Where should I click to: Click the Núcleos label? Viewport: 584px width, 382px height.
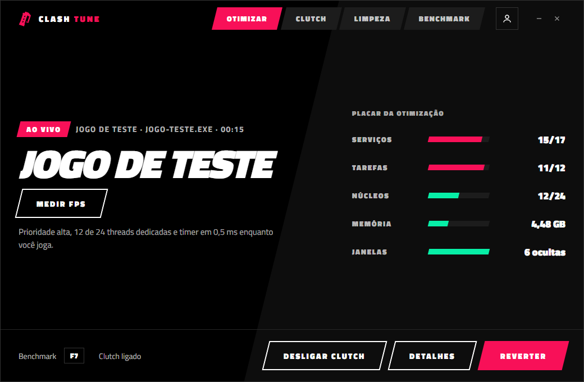point(370,195)
